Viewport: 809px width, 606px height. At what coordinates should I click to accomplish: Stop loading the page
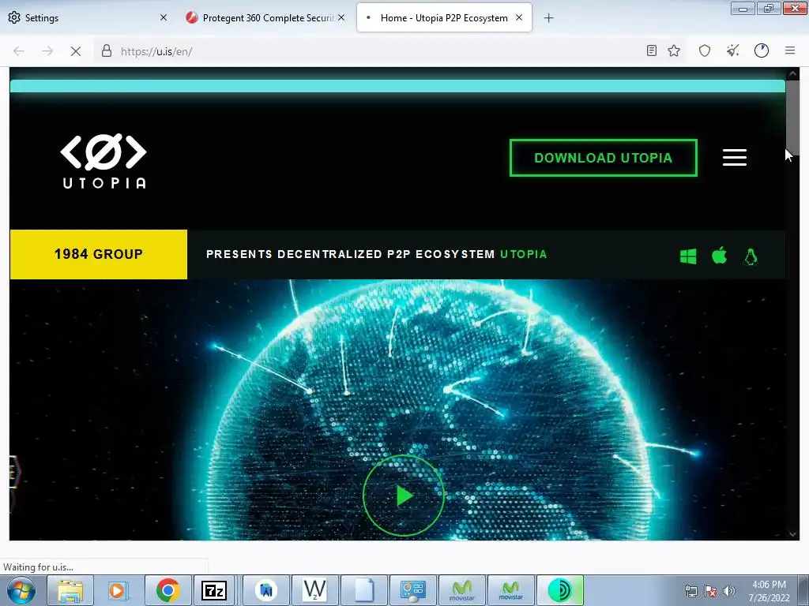(75, 51)
